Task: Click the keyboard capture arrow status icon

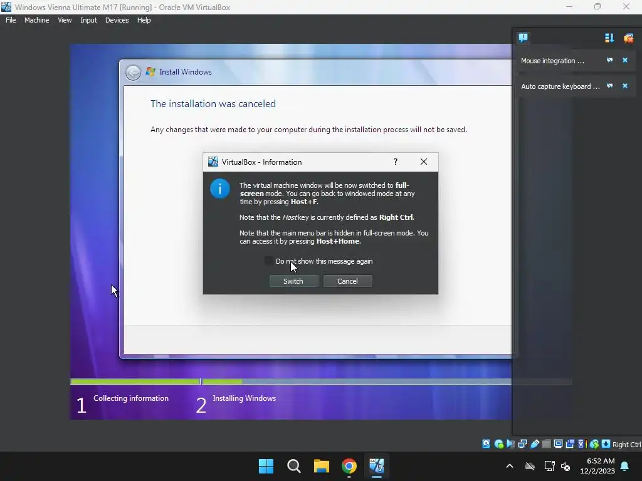Action: (606, 444)
